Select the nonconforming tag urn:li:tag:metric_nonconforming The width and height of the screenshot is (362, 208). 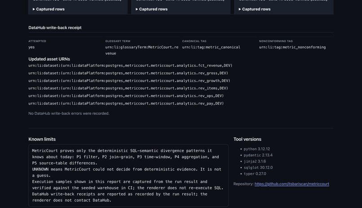coord(292,47)
